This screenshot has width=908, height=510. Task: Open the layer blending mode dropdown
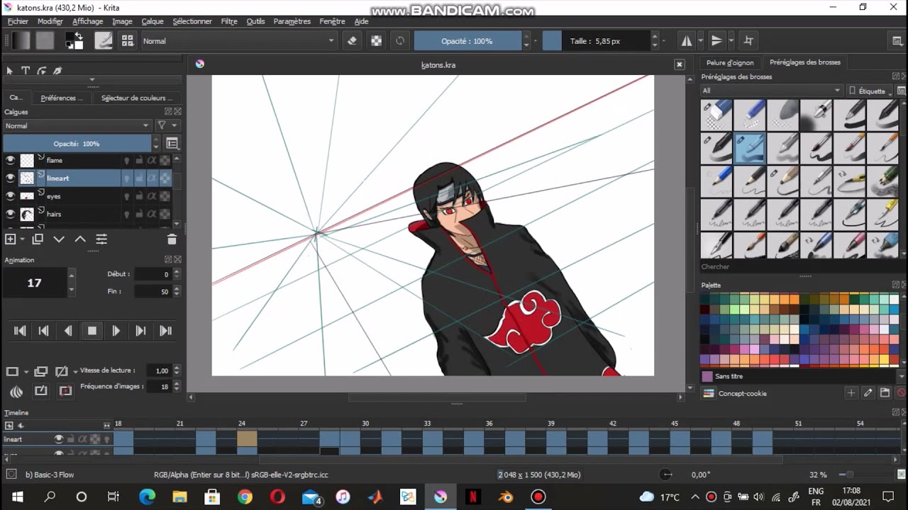[77, 125]
